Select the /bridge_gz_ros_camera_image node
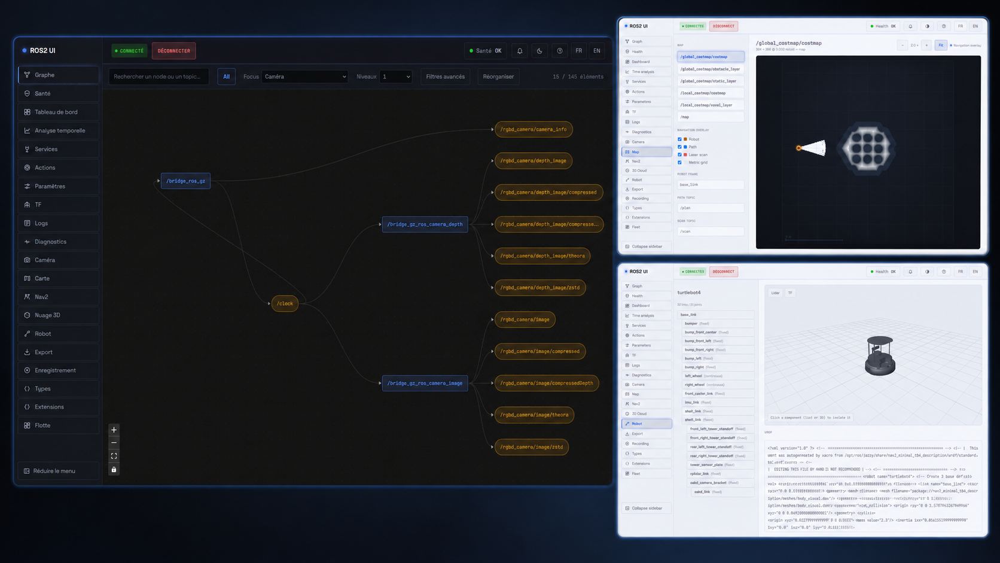This screenshot has width=1000, height=563. [x=425, y=383]
